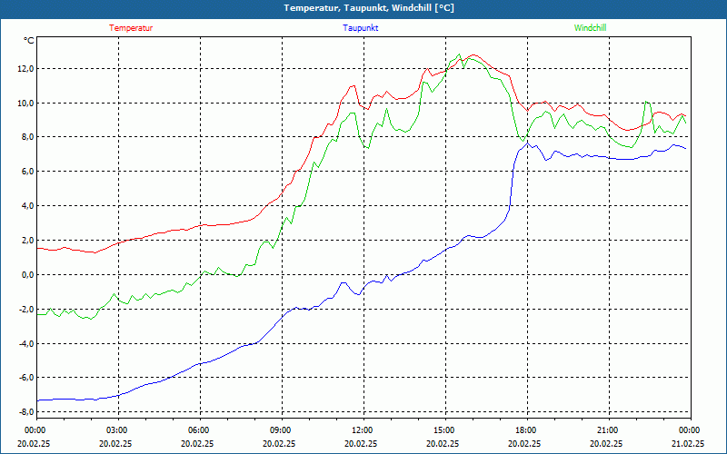Click the 03:00 time axis label
The image size is (727, 454).
click(x=118, y=430)
